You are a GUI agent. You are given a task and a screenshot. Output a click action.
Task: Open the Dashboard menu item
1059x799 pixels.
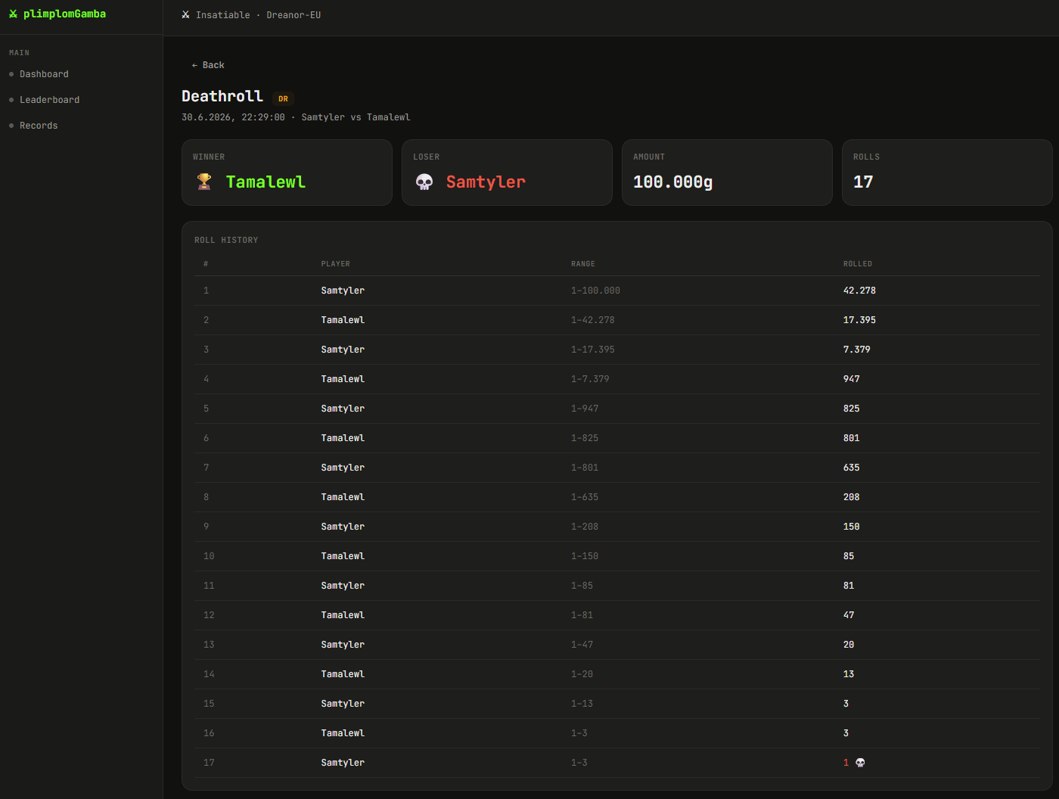pos(44,74)
